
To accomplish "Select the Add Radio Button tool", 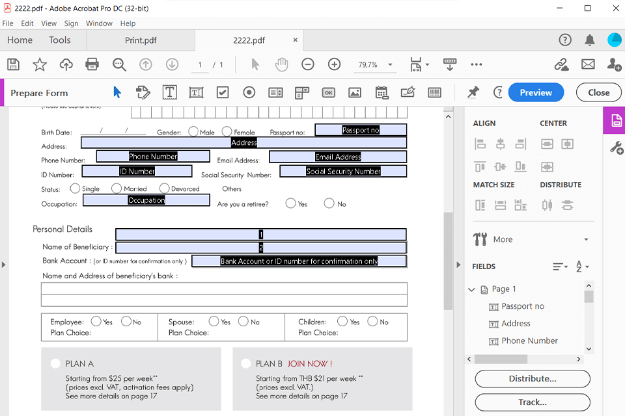I will [x=249, y=93].
